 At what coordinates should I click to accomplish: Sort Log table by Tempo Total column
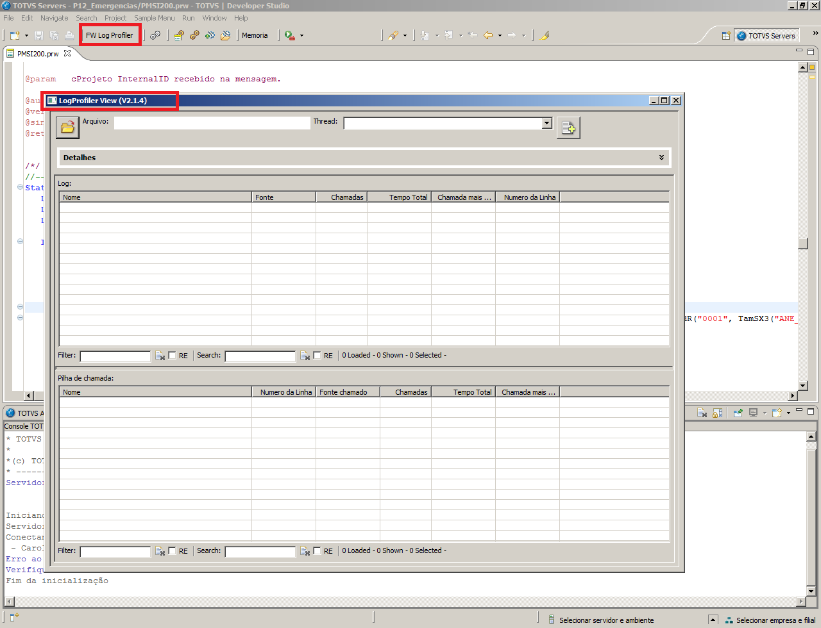[399, 197]
